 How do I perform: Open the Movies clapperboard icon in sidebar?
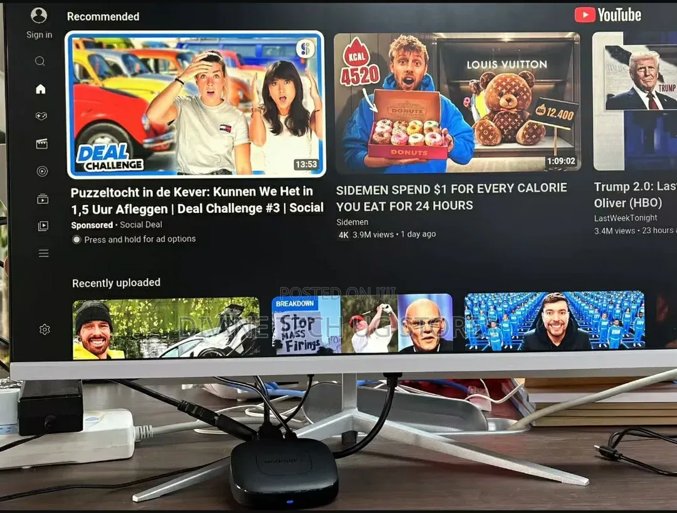pyautogui.click(x=42, y=143)
